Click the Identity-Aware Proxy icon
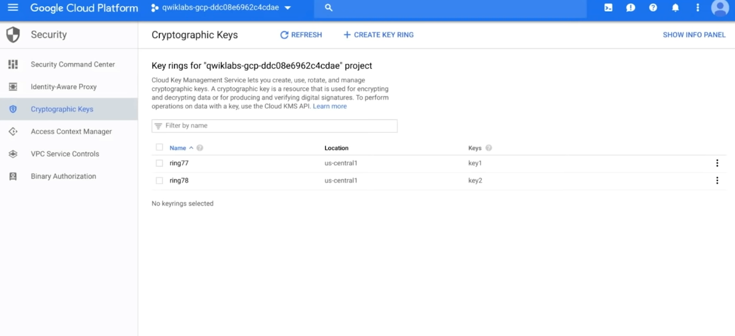This screenshot has height=336, width=735. (x=13, y=87)
